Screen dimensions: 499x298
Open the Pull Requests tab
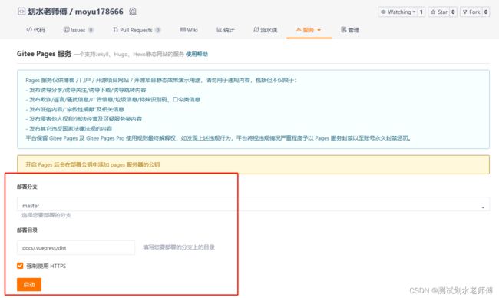tap(137, 30)
